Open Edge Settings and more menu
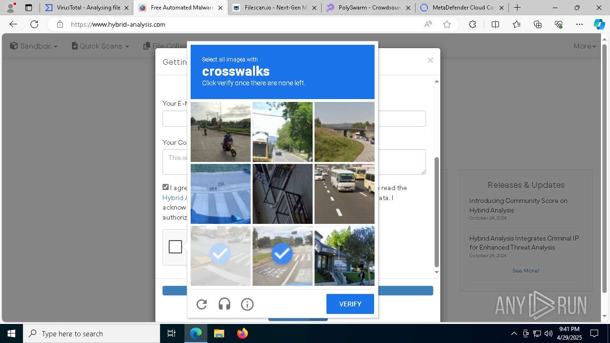Screen dimensions: 610x343 579,24
